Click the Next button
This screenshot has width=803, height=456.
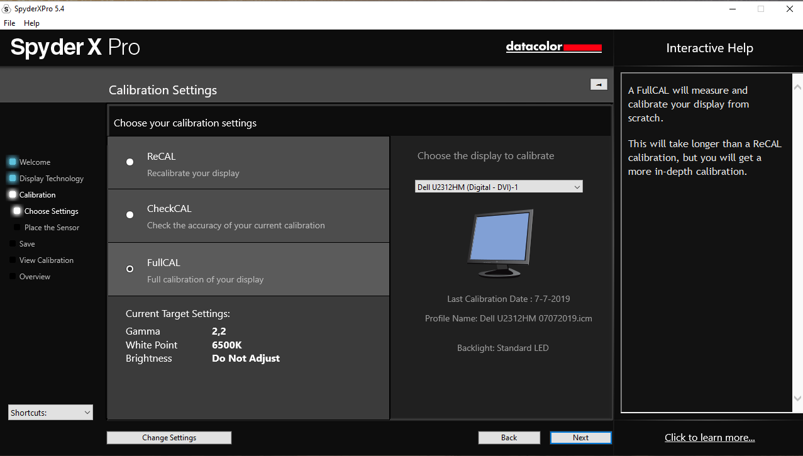click(x=580, y=438)
